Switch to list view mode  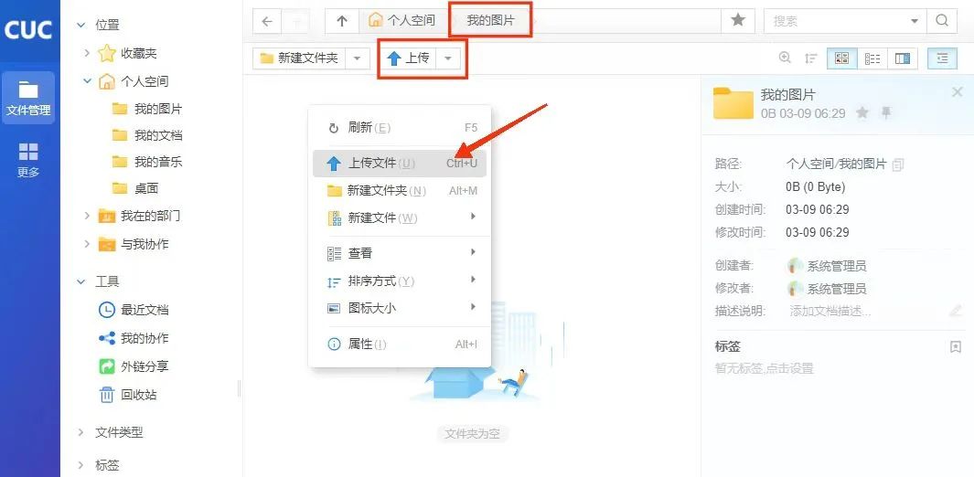(872, 58)
